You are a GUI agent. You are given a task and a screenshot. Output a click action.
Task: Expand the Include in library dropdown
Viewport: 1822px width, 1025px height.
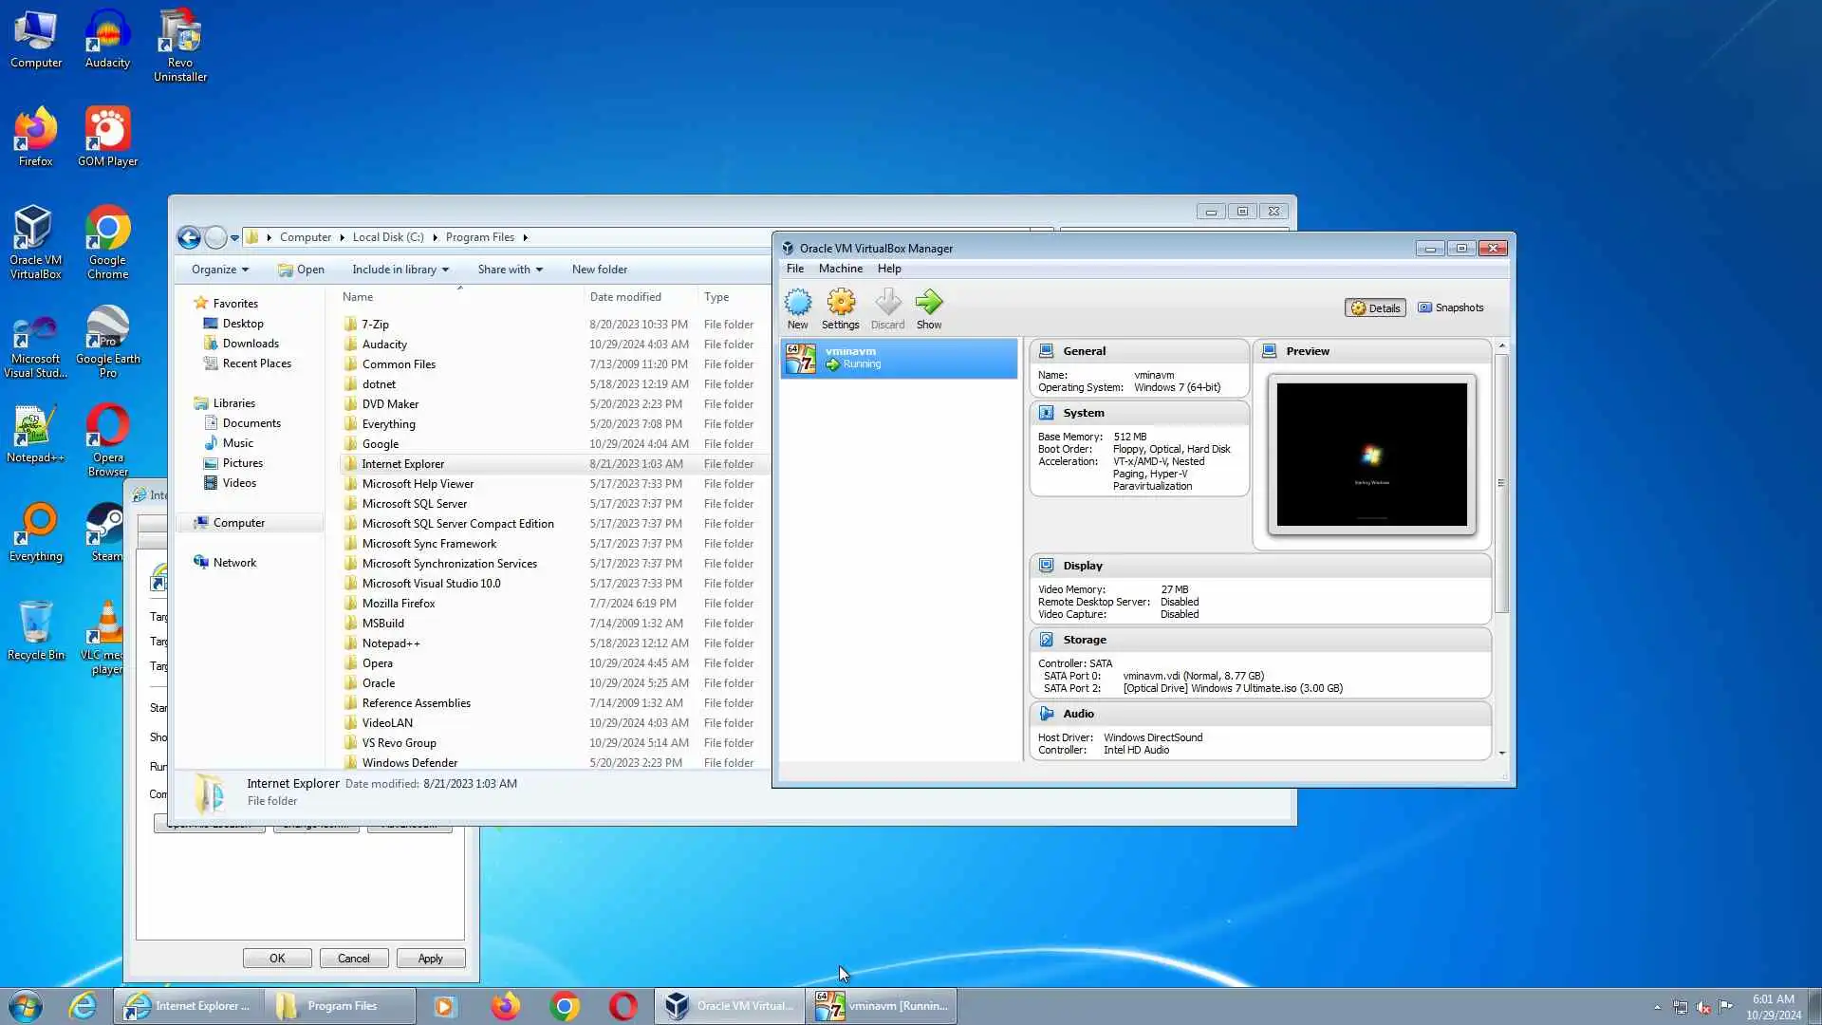(x=400, y=270)
